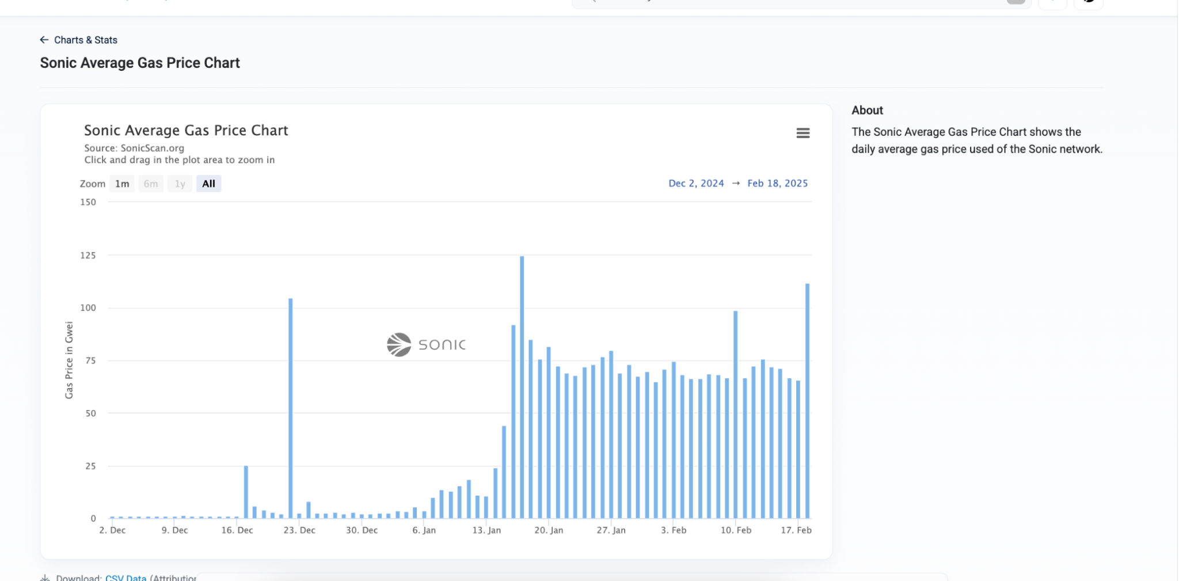Click the mid-December bar reaching 25 Gwei
The image size is (1179, 581).
246,492
